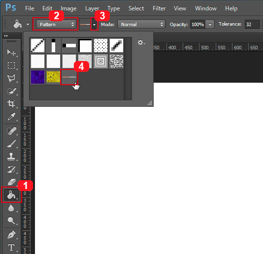The width and height of the screenshot is (263, 254).
Task: Select the Eraser tool
Action: tap(11, 182)
